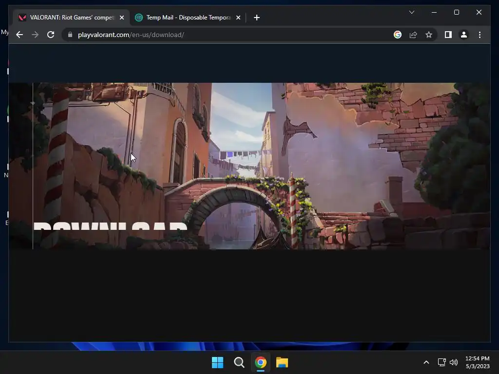View site info via the padlock icon
The height and width of the screenshot is (374, 499).
click(70, 35)
